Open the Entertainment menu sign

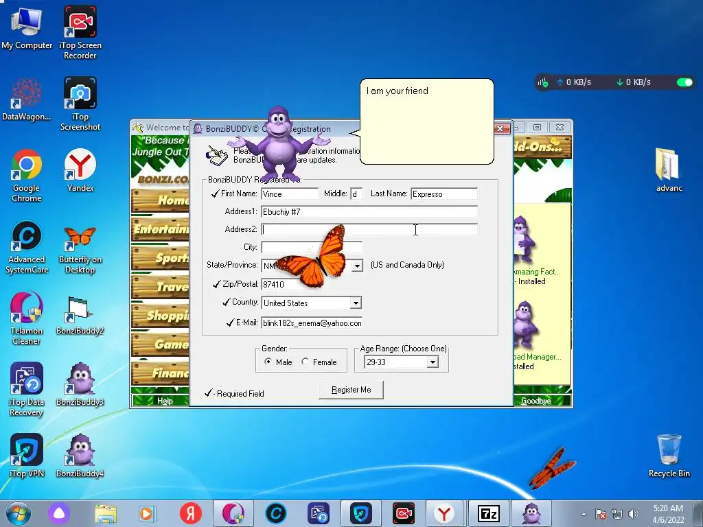click(160, 229)
